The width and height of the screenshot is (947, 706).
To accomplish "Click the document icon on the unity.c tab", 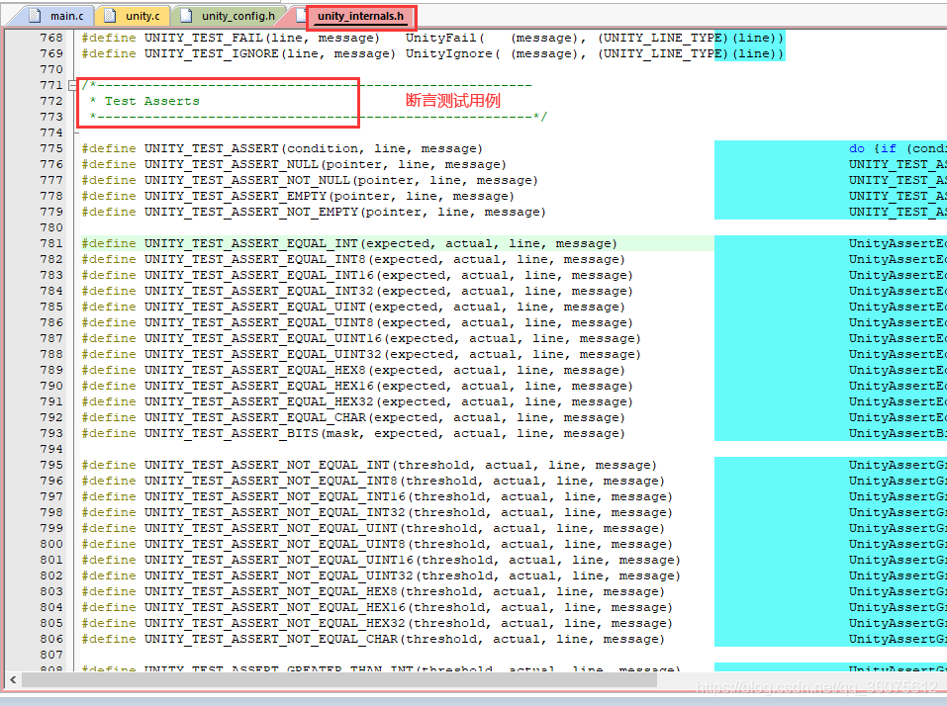I will point(109,16).
